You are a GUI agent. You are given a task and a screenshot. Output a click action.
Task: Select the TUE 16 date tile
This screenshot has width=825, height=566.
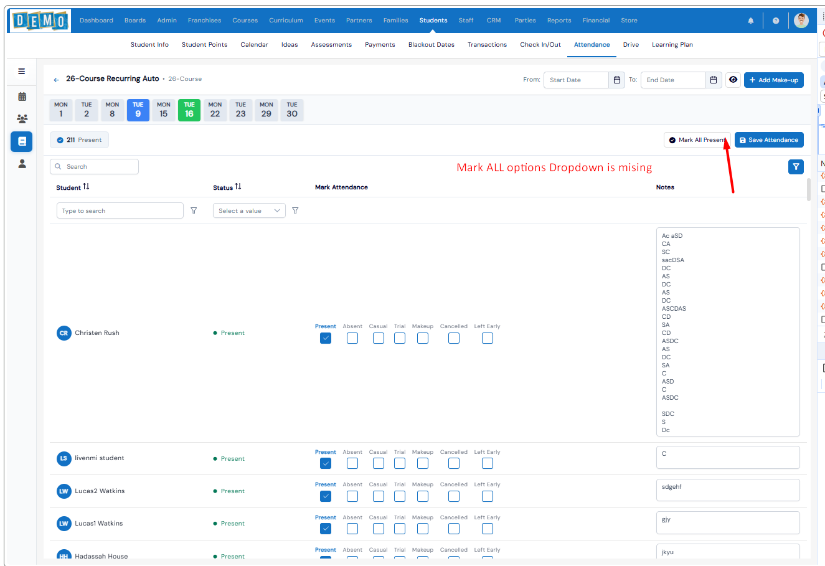[x=189, y=110]
